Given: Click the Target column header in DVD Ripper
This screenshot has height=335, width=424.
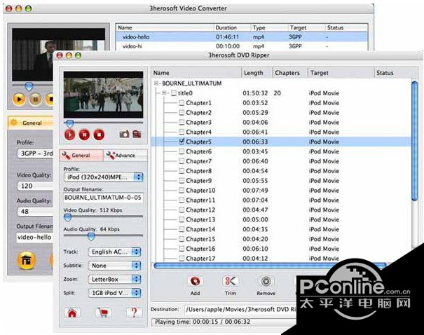Looking at the screenshot, I should click(x=341, y=73).
